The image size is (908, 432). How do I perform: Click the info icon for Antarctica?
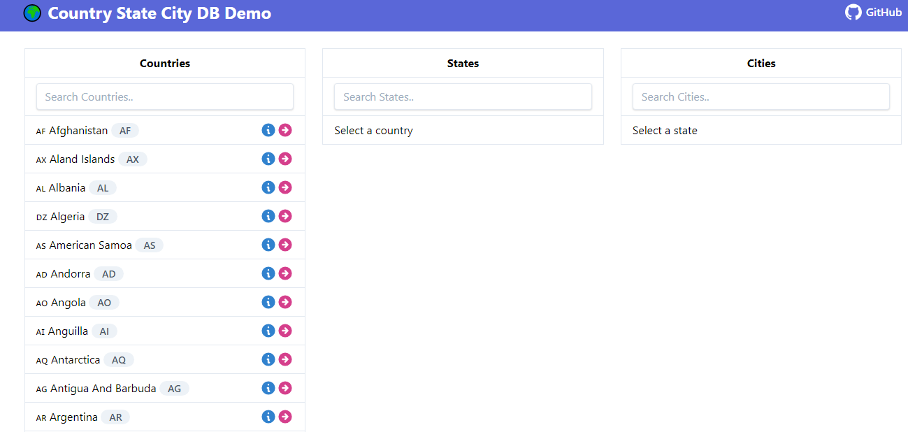tap(268, 359)
